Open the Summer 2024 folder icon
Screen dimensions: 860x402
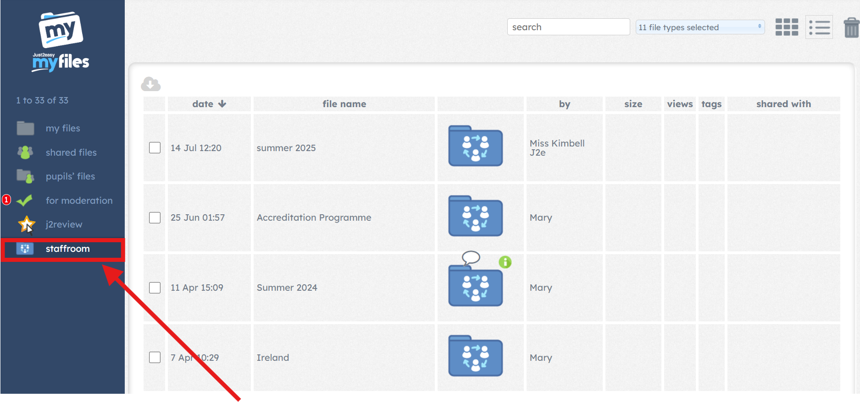tap(476, 286)
